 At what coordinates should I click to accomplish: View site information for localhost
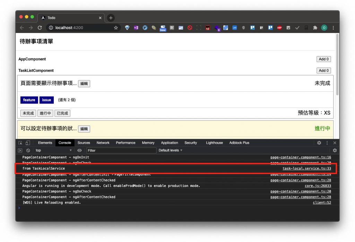pyautogui.click(x=51, y=28)
